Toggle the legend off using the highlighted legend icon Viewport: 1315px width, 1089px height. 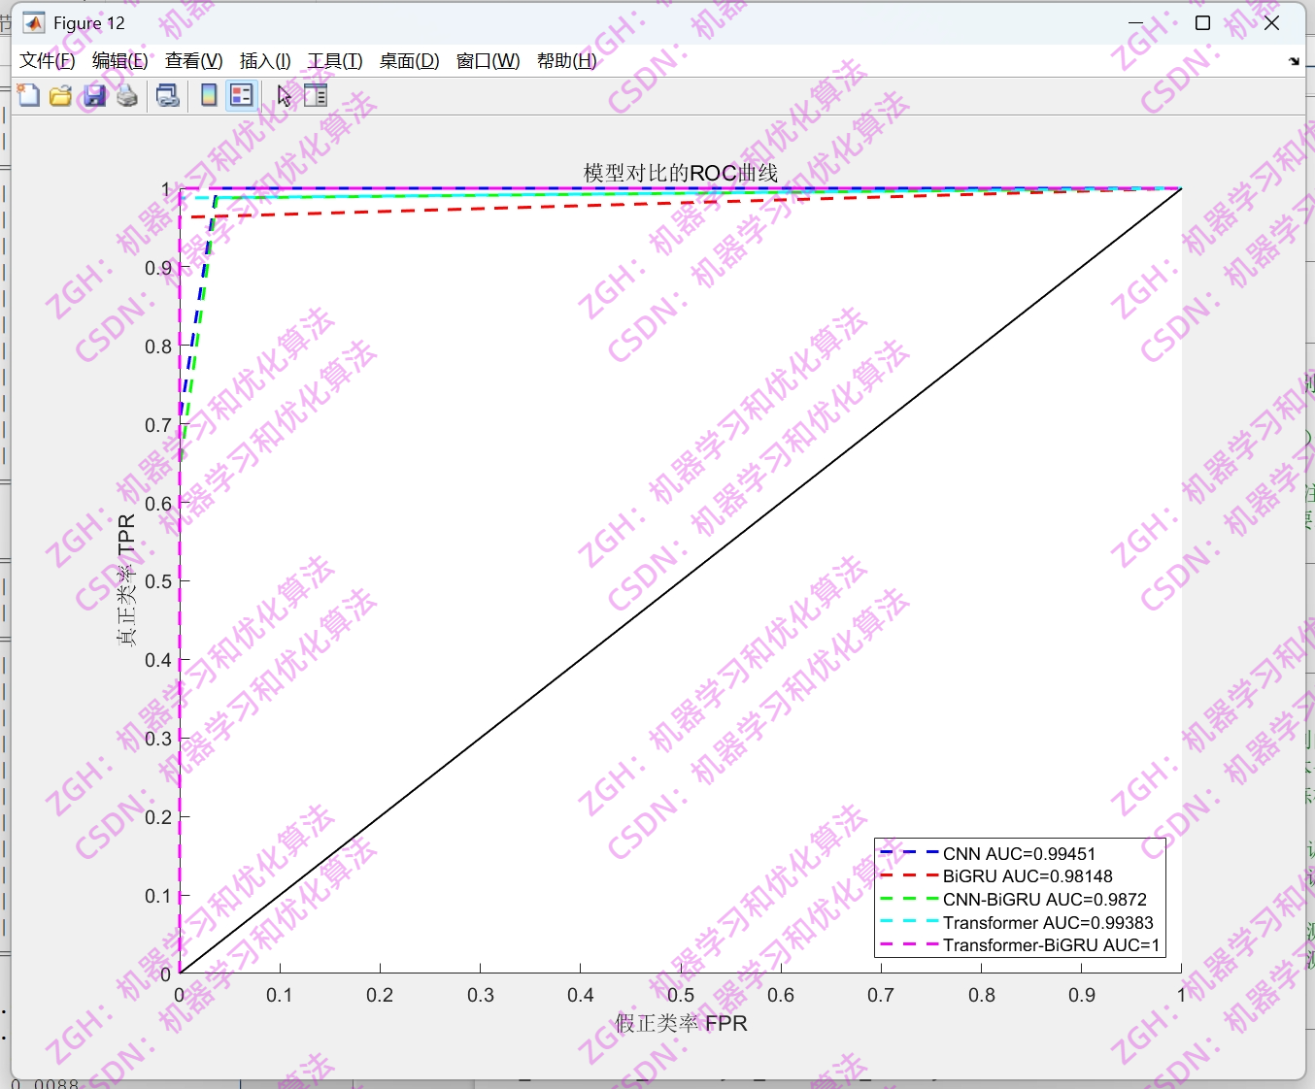[241, 95]
